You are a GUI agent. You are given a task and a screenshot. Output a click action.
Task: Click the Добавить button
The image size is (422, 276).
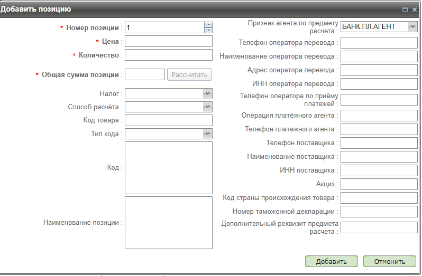tap(331, 261)
